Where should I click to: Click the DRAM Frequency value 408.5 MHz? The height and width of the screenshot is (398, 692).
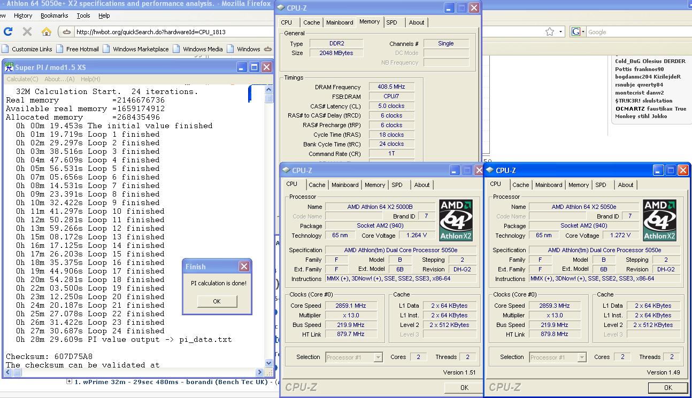click(x=391, y=87)
